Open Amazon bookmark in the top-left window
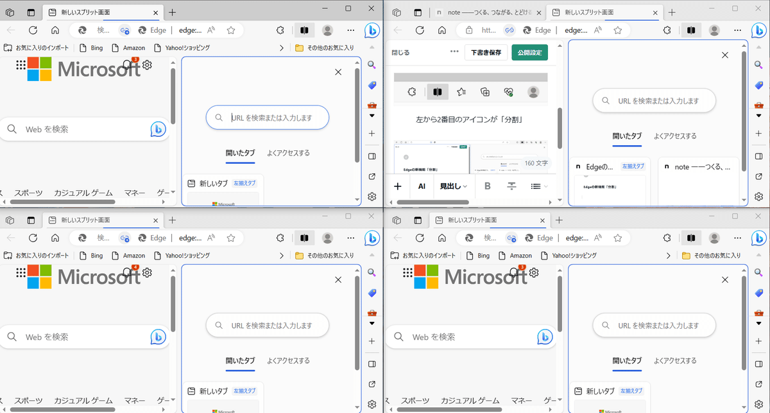Screen dimensions: 770x413 (128, 48)
